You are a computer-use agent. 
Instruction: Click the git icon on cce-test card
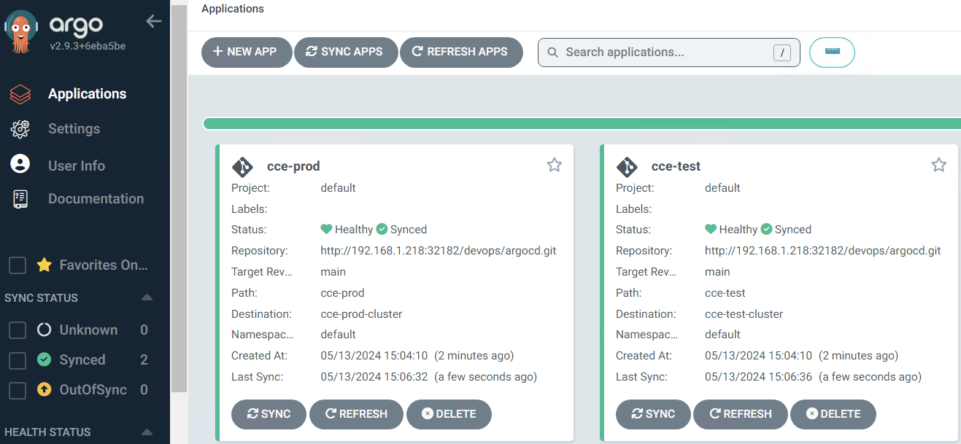[627, 167]
